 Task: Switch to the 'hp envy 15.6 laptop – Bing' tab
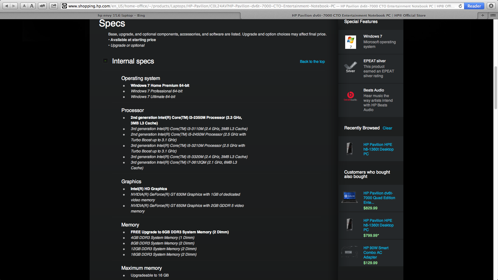121,15
